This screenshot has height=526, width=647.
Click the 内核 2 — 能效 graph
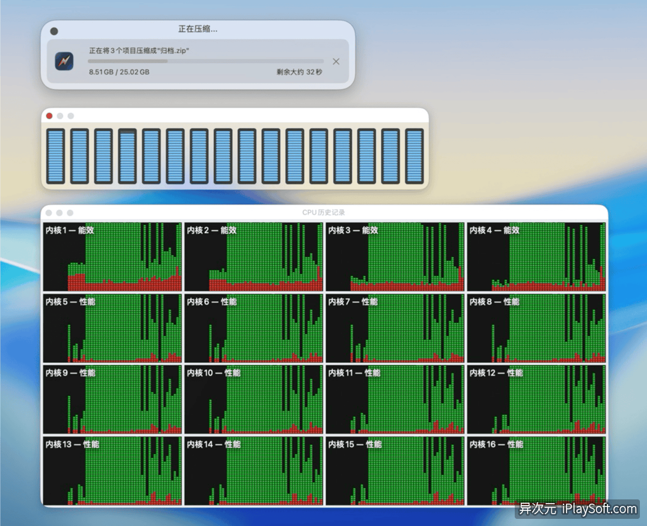(254, 257)
